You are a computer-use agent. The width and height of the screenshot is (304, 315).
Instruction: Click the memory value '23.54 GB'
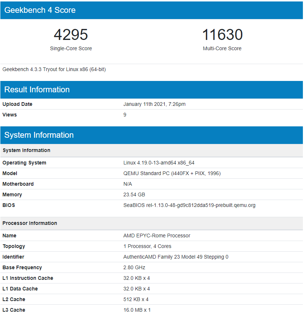[134, 194]
